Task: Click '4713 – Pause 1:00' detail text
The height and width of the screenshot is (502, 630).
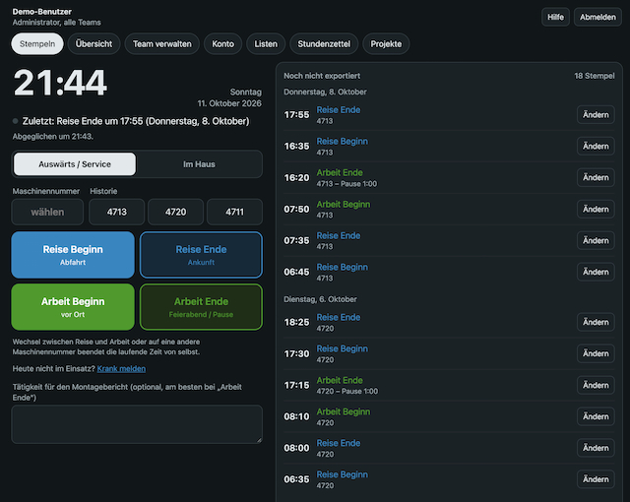Action: coord(346,184)
